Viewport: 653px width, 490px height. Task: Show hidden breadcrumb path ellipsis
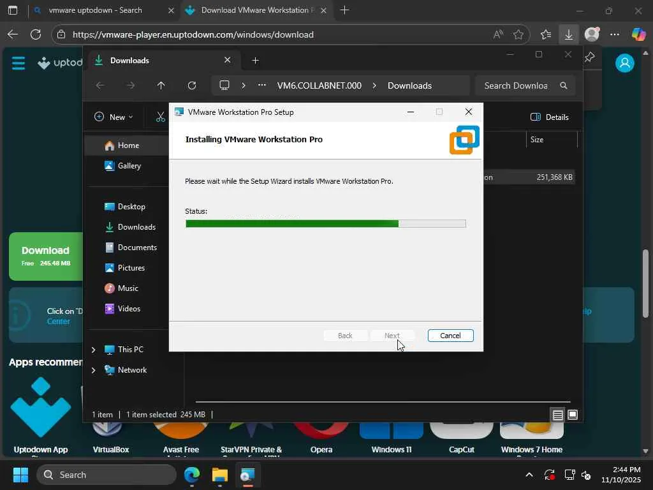[262, 85]
